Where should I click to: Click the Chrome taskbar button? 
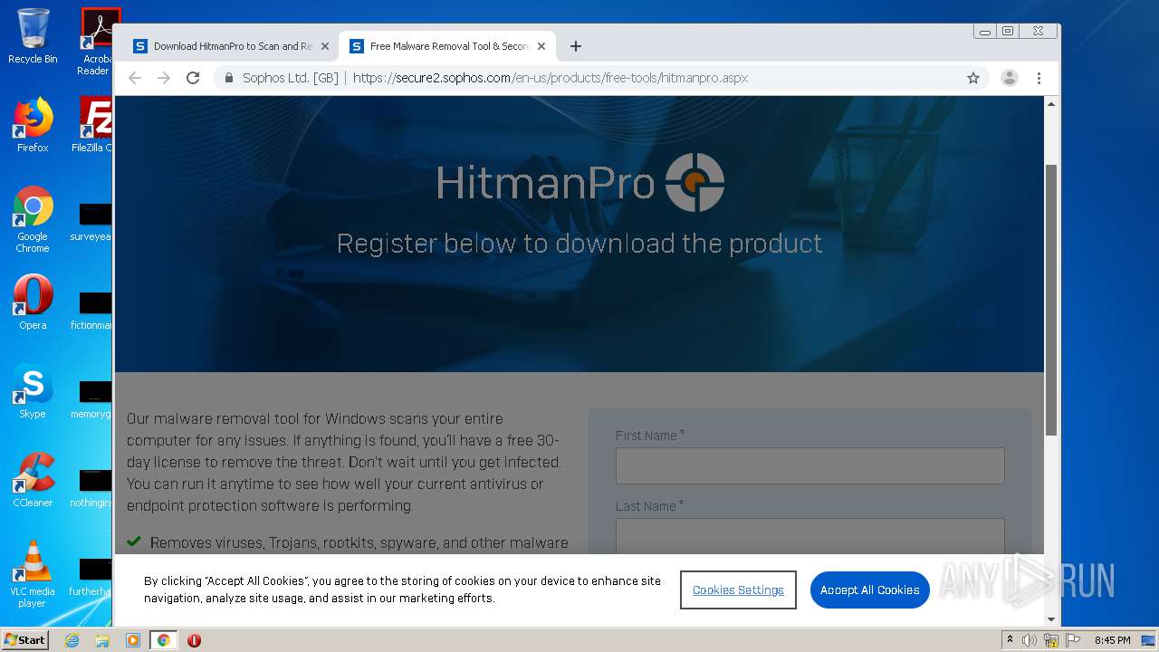click(164, 640)
